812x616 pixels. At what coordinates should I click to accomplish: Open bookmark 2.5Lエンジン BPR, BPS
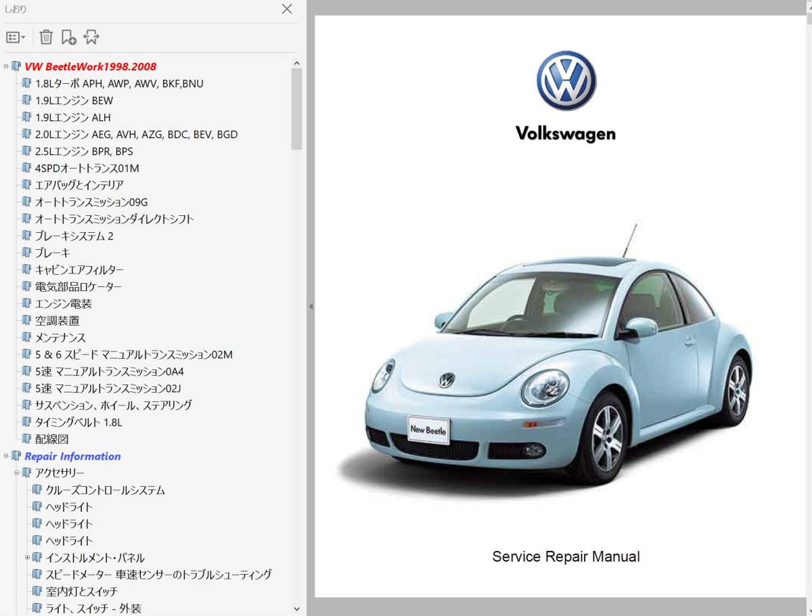tap(84, 151)
